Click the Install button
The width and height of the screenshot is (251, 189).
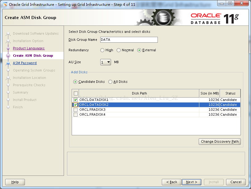pyautogui.click(x=214, y=182)
